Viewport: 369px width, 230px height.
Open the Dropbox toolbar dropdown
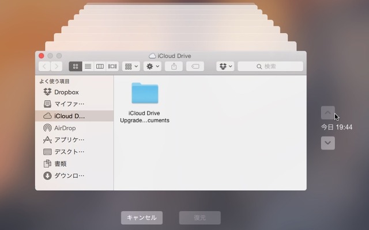tap(225, 67)
